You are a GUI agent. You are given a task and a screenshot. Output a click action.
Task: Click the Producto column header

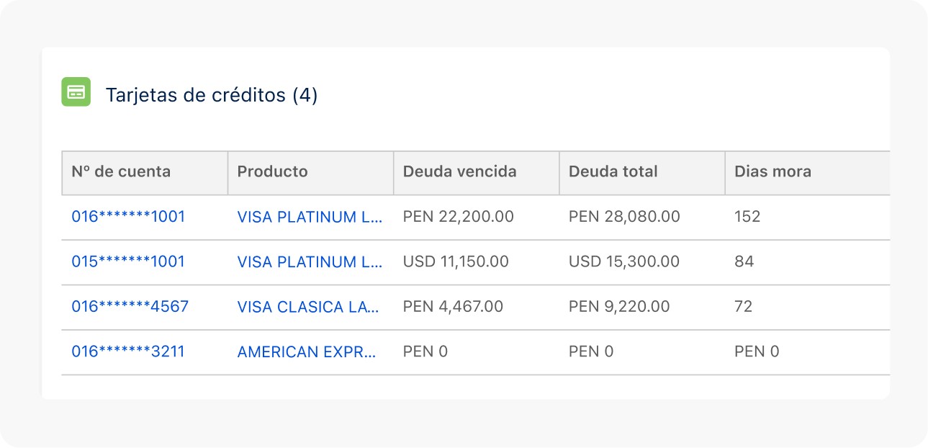[272, 171]
